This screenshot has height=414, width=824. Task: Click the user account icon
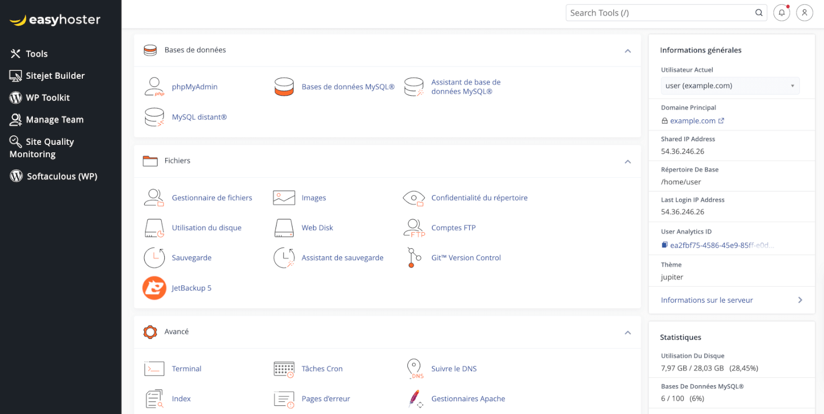coord(804,13)
